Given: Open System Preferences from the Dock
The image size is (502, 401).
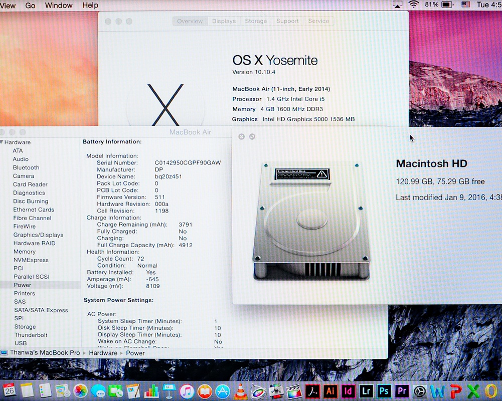Looking at the screenshot, I should tap(420, 391).
